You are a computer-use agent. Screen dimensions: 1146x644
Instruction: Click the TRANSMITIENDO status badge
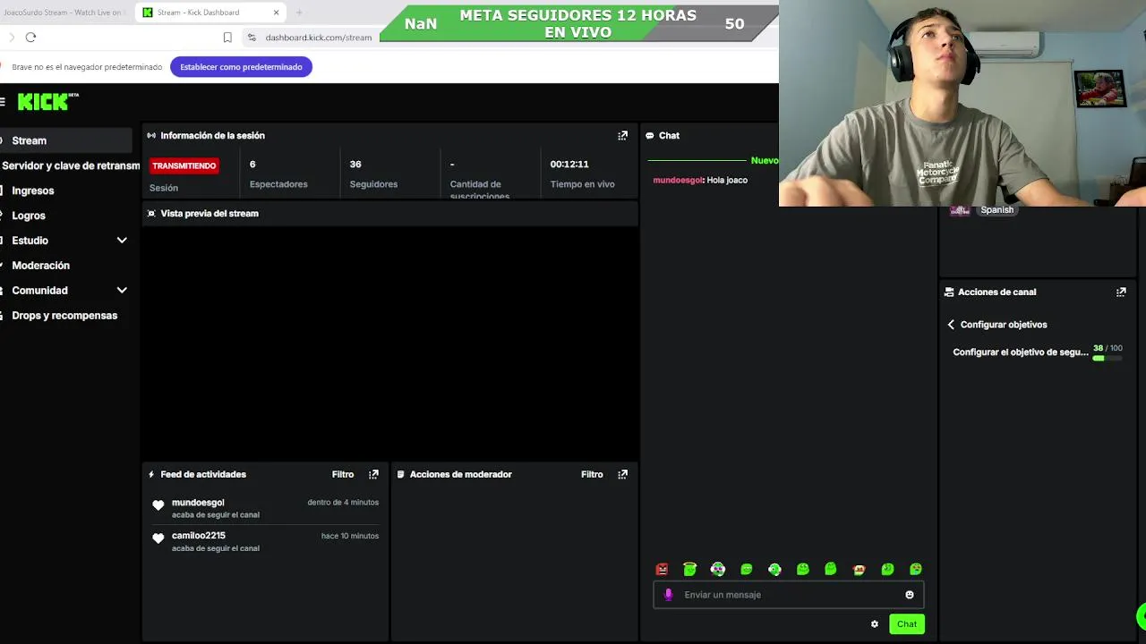coord(184,165)
